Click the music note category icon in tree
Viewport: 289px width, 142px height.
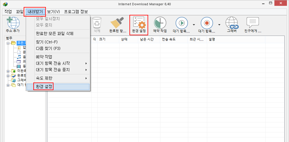coord(19,57)
